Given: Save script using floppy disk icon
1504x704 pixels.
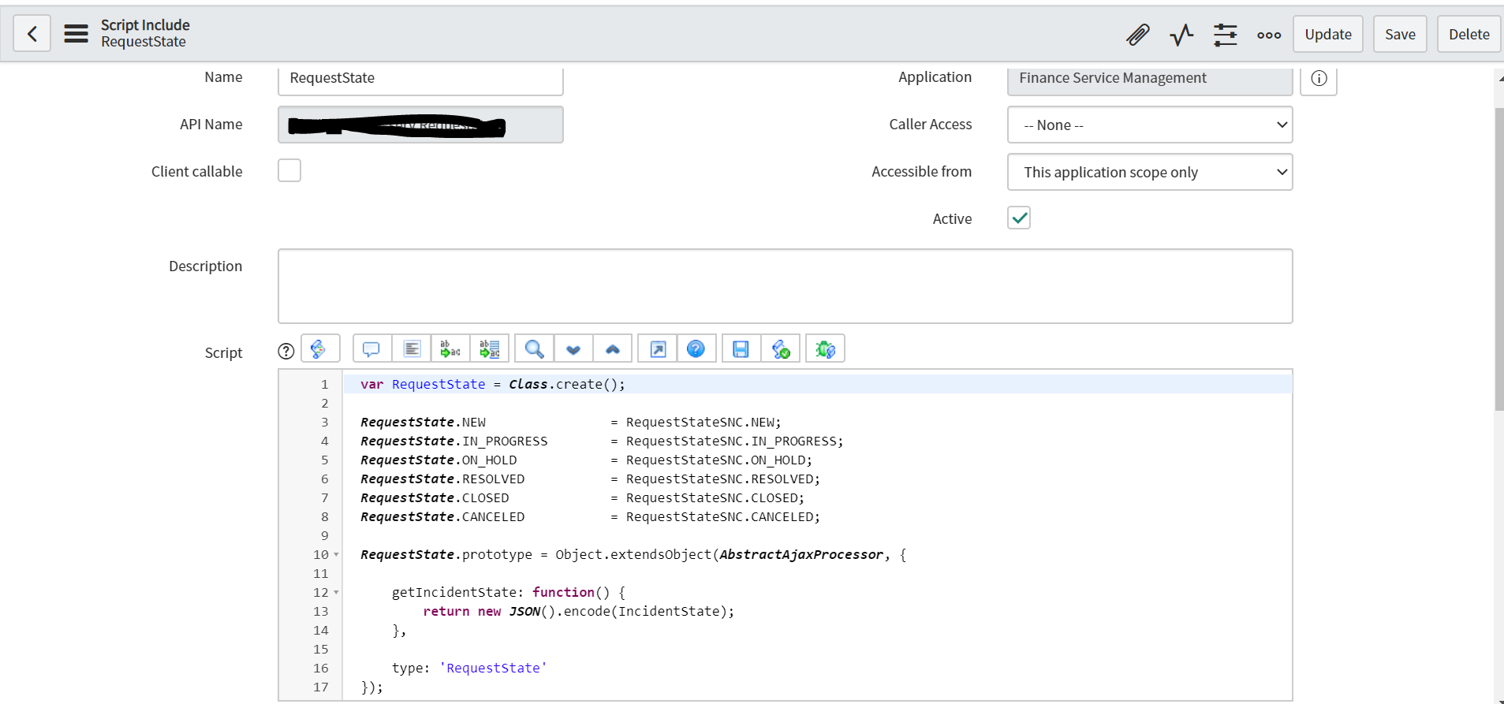Looking at the screenshot, I should point(741,348).
